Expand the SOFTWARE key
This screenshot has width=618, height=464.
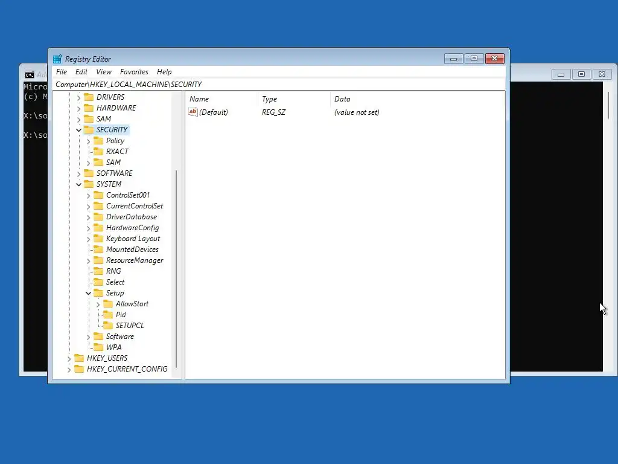click(79, 173)
